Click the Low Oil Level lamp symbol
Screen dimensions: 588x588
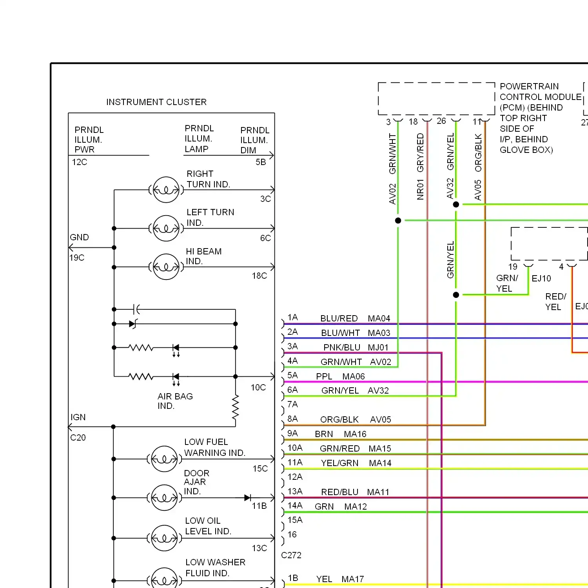(164, 538)
